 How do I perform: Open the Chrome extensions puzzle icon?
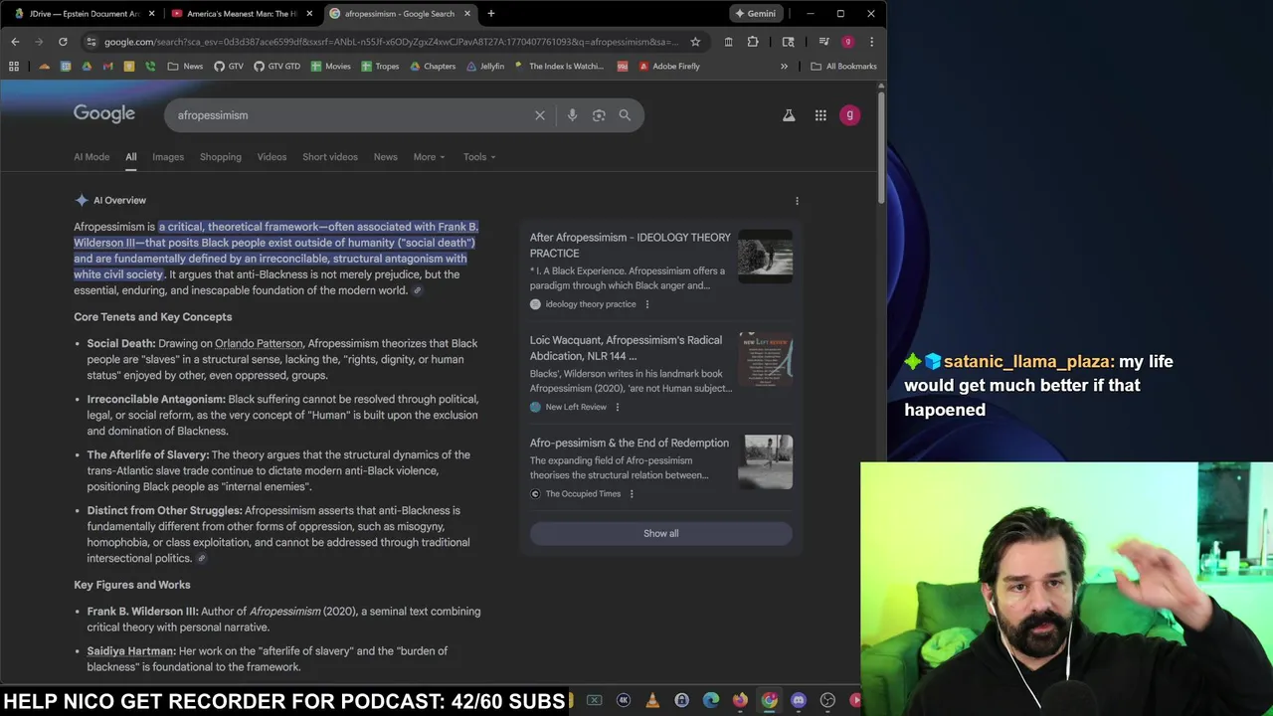753,42
